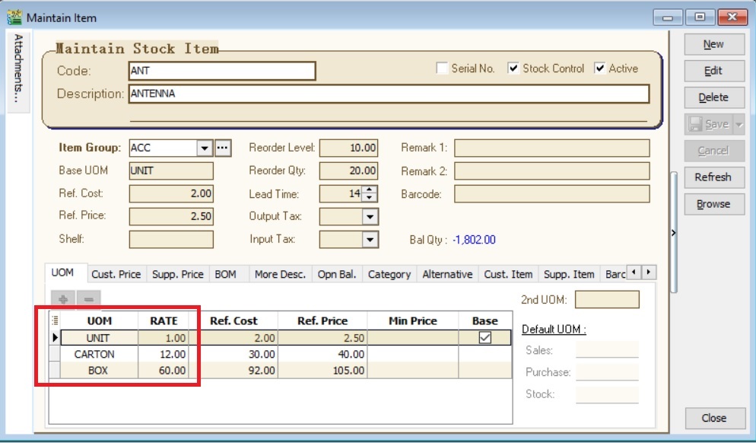The image size is (756, 443).
Task: Click the grid column chooser icon
Action: click(55, 321)
